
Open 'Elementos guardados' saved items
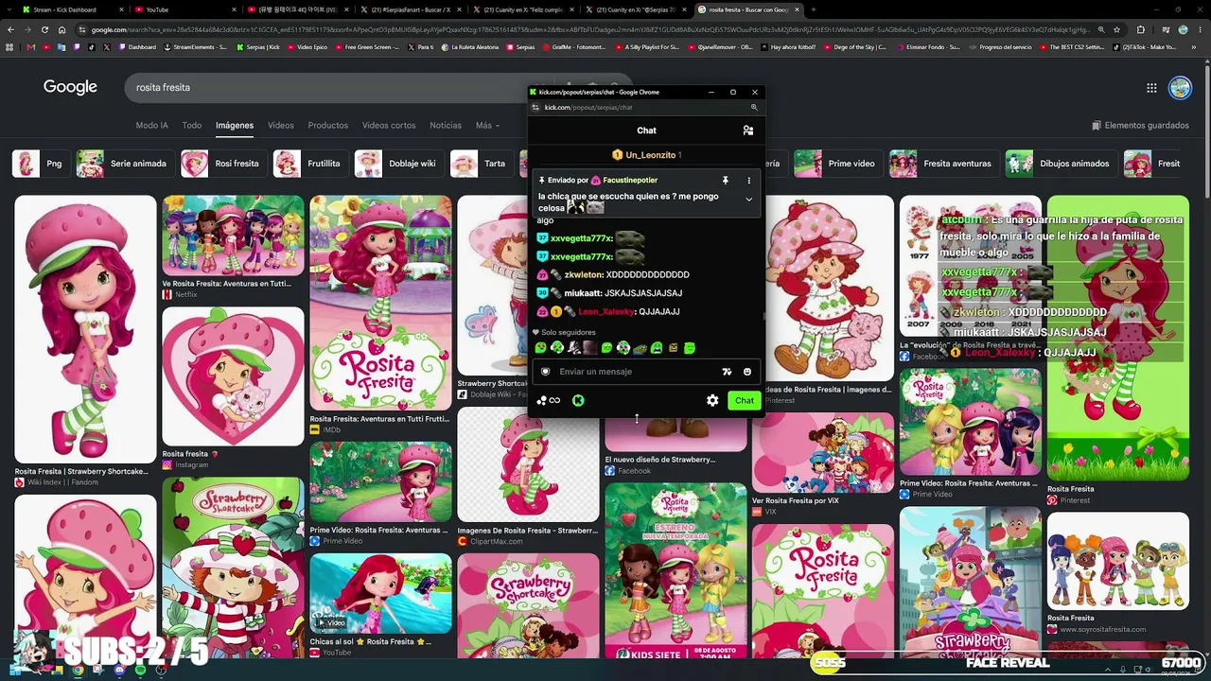point(1140,125)
